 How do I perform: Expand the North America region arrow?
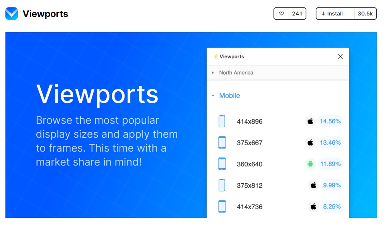(x=213, y=73)
